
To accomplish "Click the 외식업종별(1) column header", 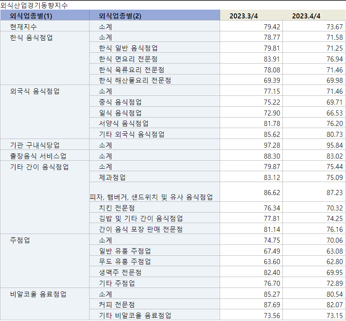I will click(x=45, y=15).
